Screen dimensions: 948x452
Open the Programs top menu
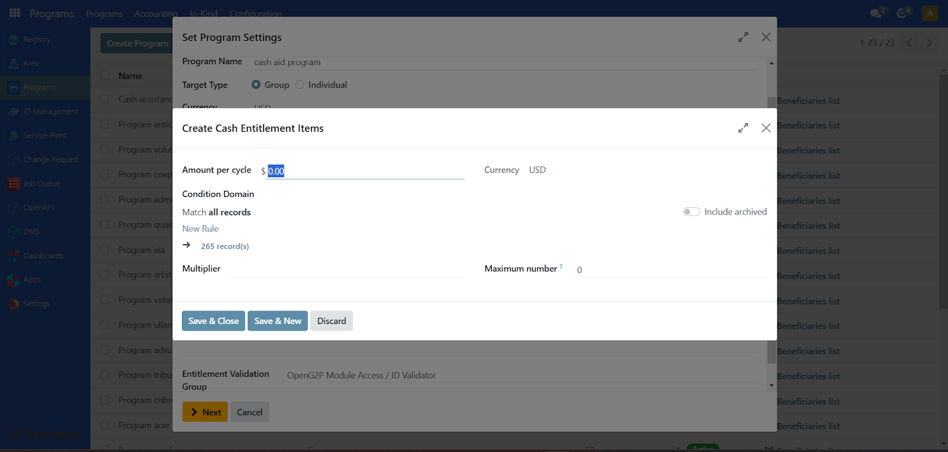[x=104, y=14]
